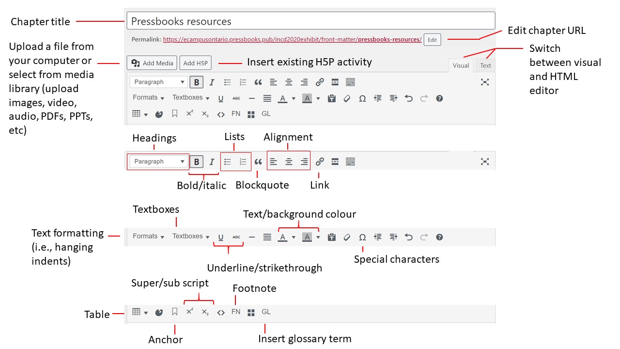Open table dropdown beside the Table label
The height and width of the screenshot is (349, 620).
pos(140,312)
